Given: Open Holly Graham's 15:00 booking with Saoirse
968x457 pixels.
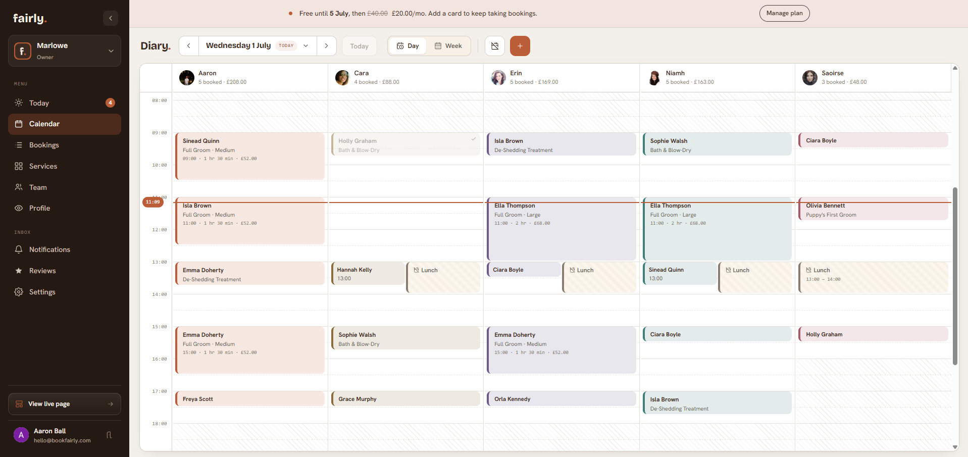Looking at the screenshot, I should click(873, 334).
